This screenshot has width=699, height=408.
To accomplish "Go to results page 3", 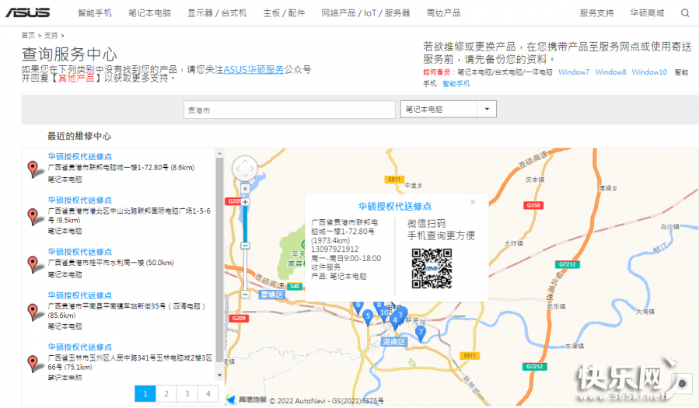I will click(x=187, y=394).
